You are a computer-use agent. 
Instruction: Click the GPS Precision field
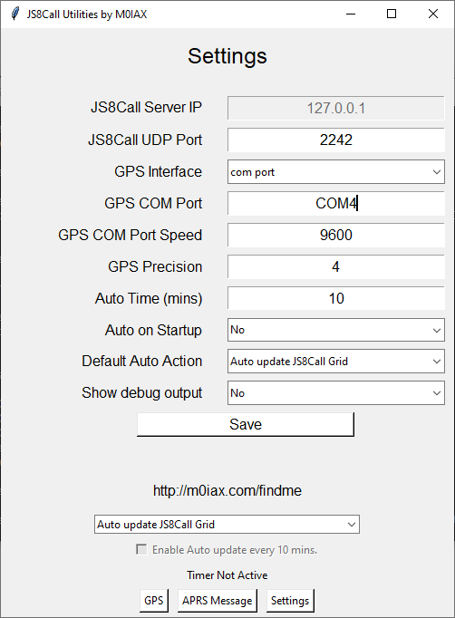click(336, 266)
